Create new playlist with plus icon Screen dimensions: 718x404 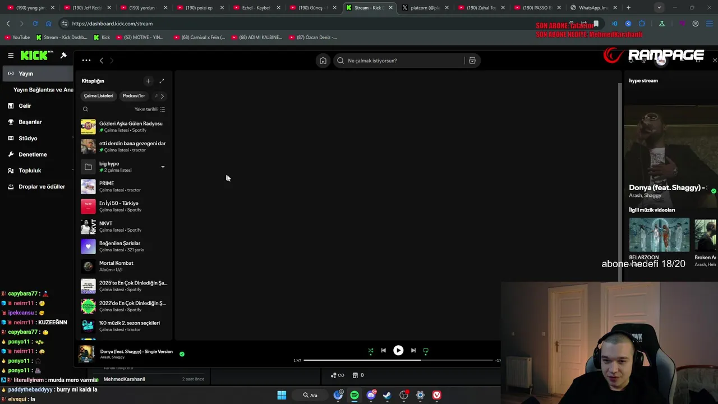point(148,81)
